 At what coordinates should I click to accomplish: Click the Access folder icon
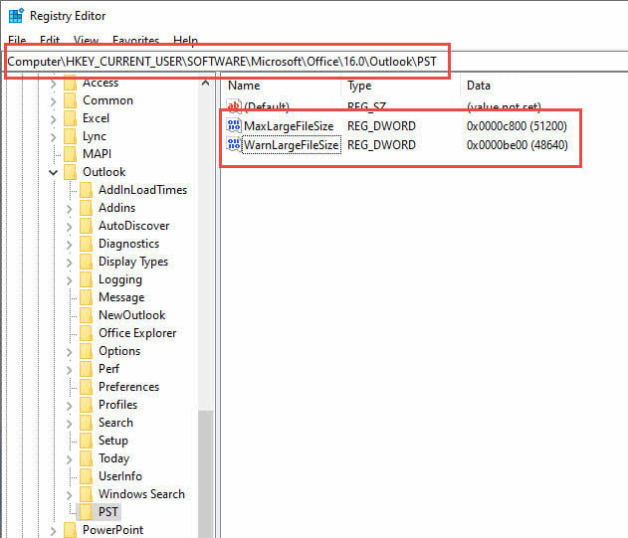(x=70, y=83)
